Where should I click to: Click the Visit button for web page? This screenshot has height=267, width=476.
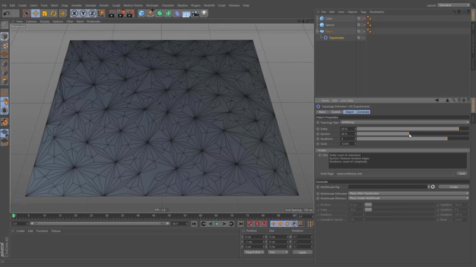coord(462,174)
